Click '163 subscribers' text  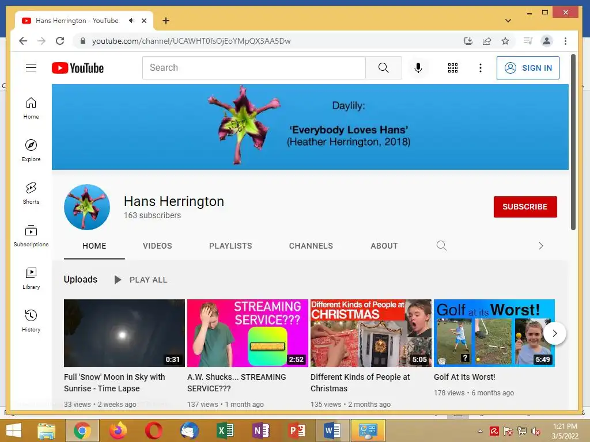[152, 215]
